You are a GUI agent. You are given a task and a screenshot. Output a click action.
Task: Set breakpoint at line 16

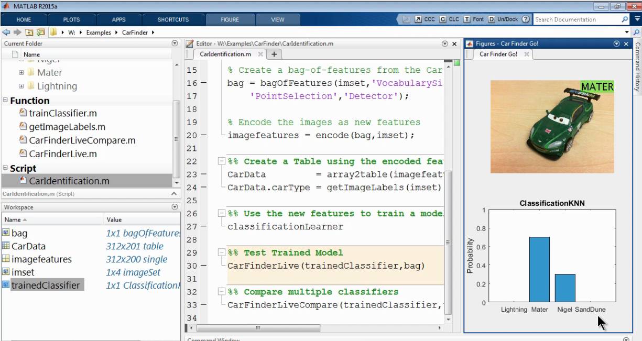click(204, 83)
